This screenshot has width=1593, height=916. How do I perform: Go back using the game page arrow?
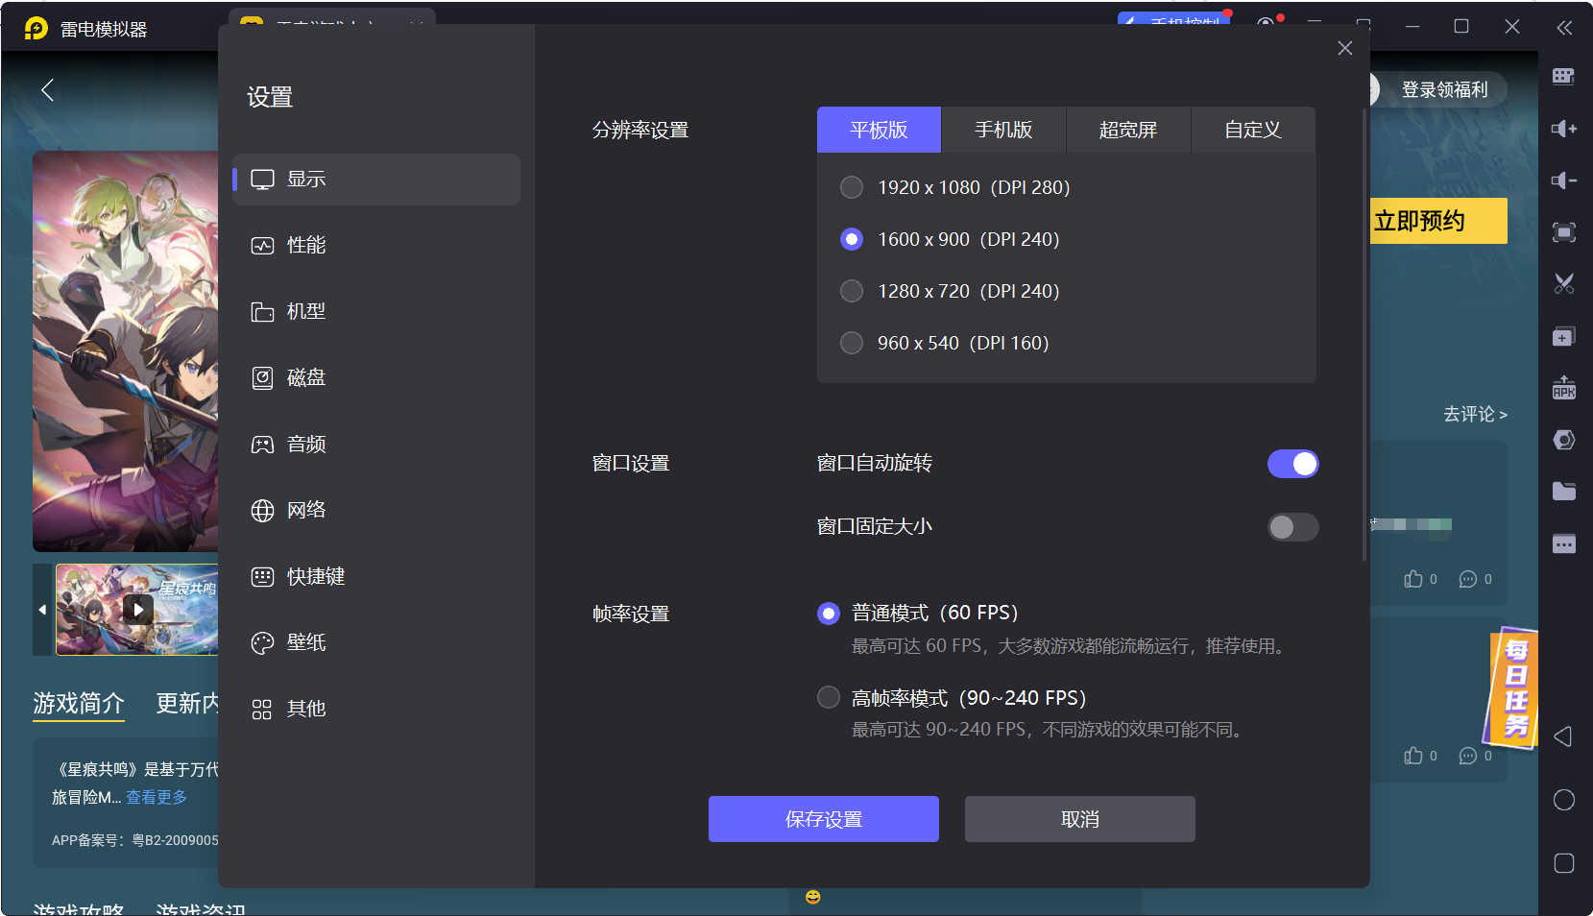click(x=47, y=90)
